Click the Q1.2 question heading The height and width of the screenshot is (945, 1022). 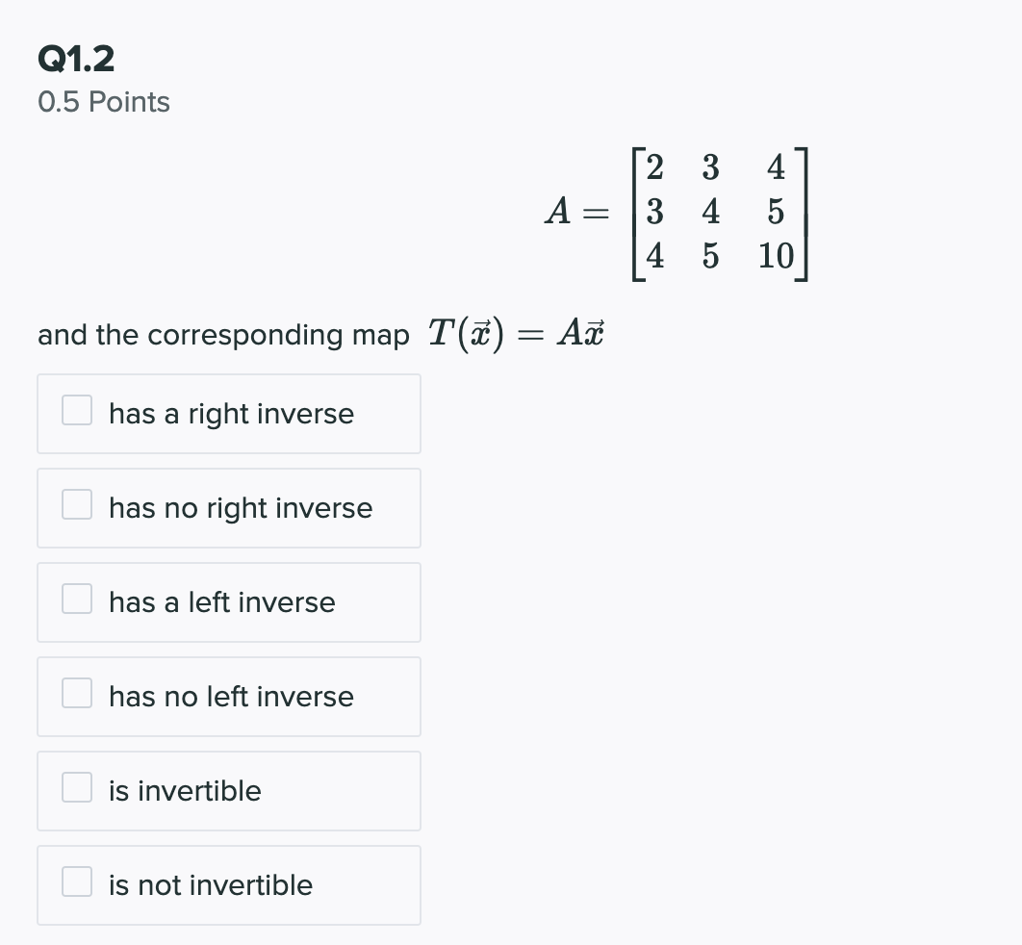tap(75, 60)
